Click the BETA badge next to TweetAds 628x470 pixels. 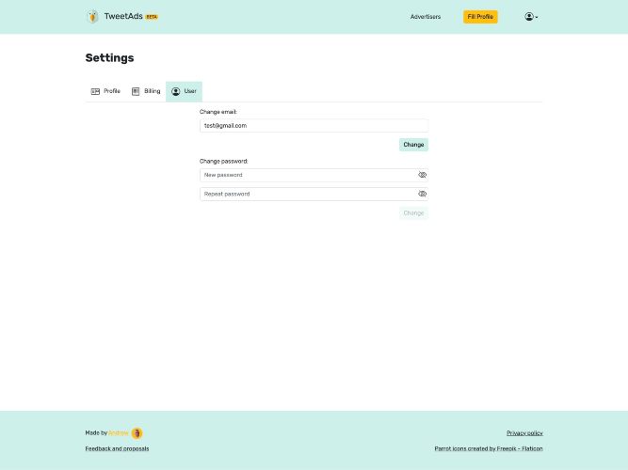point(152,17)
